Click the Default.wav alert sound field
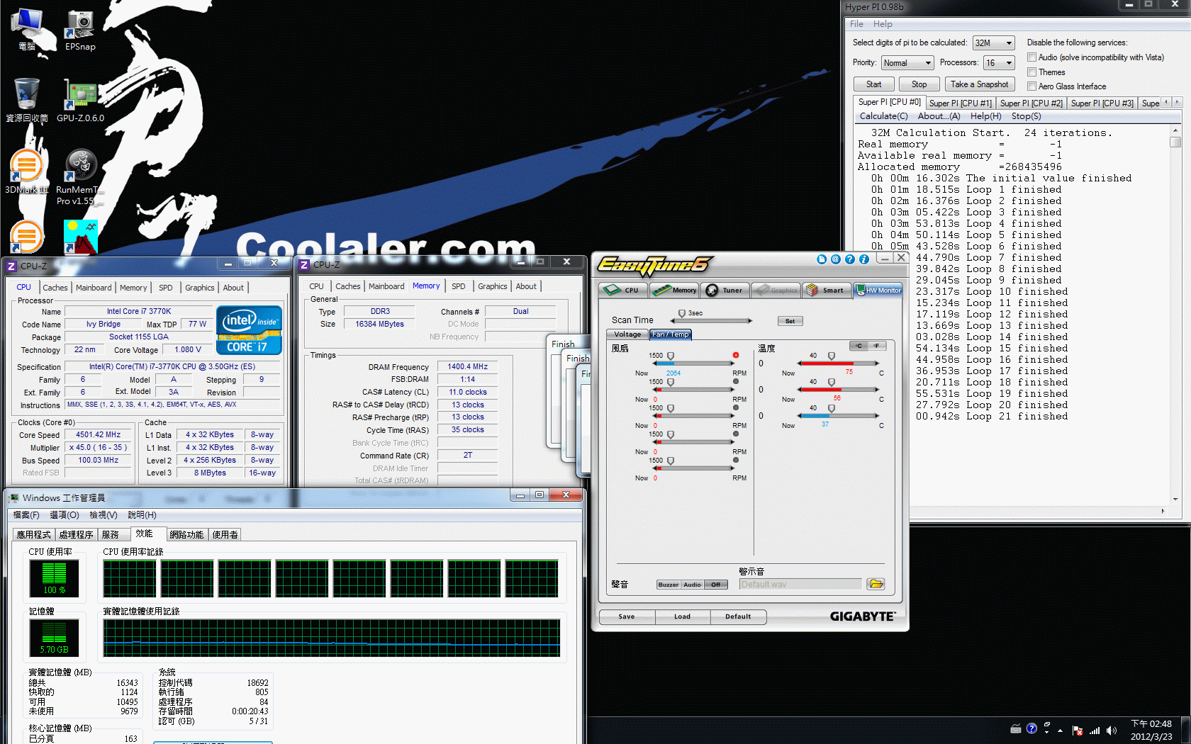This screenshot has height=744, width=1191. (x=800, y=585)
